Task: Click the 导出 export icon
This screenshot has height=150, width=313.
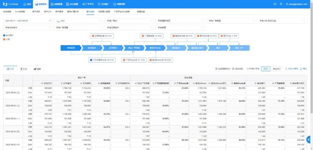Action: (301, 69)
